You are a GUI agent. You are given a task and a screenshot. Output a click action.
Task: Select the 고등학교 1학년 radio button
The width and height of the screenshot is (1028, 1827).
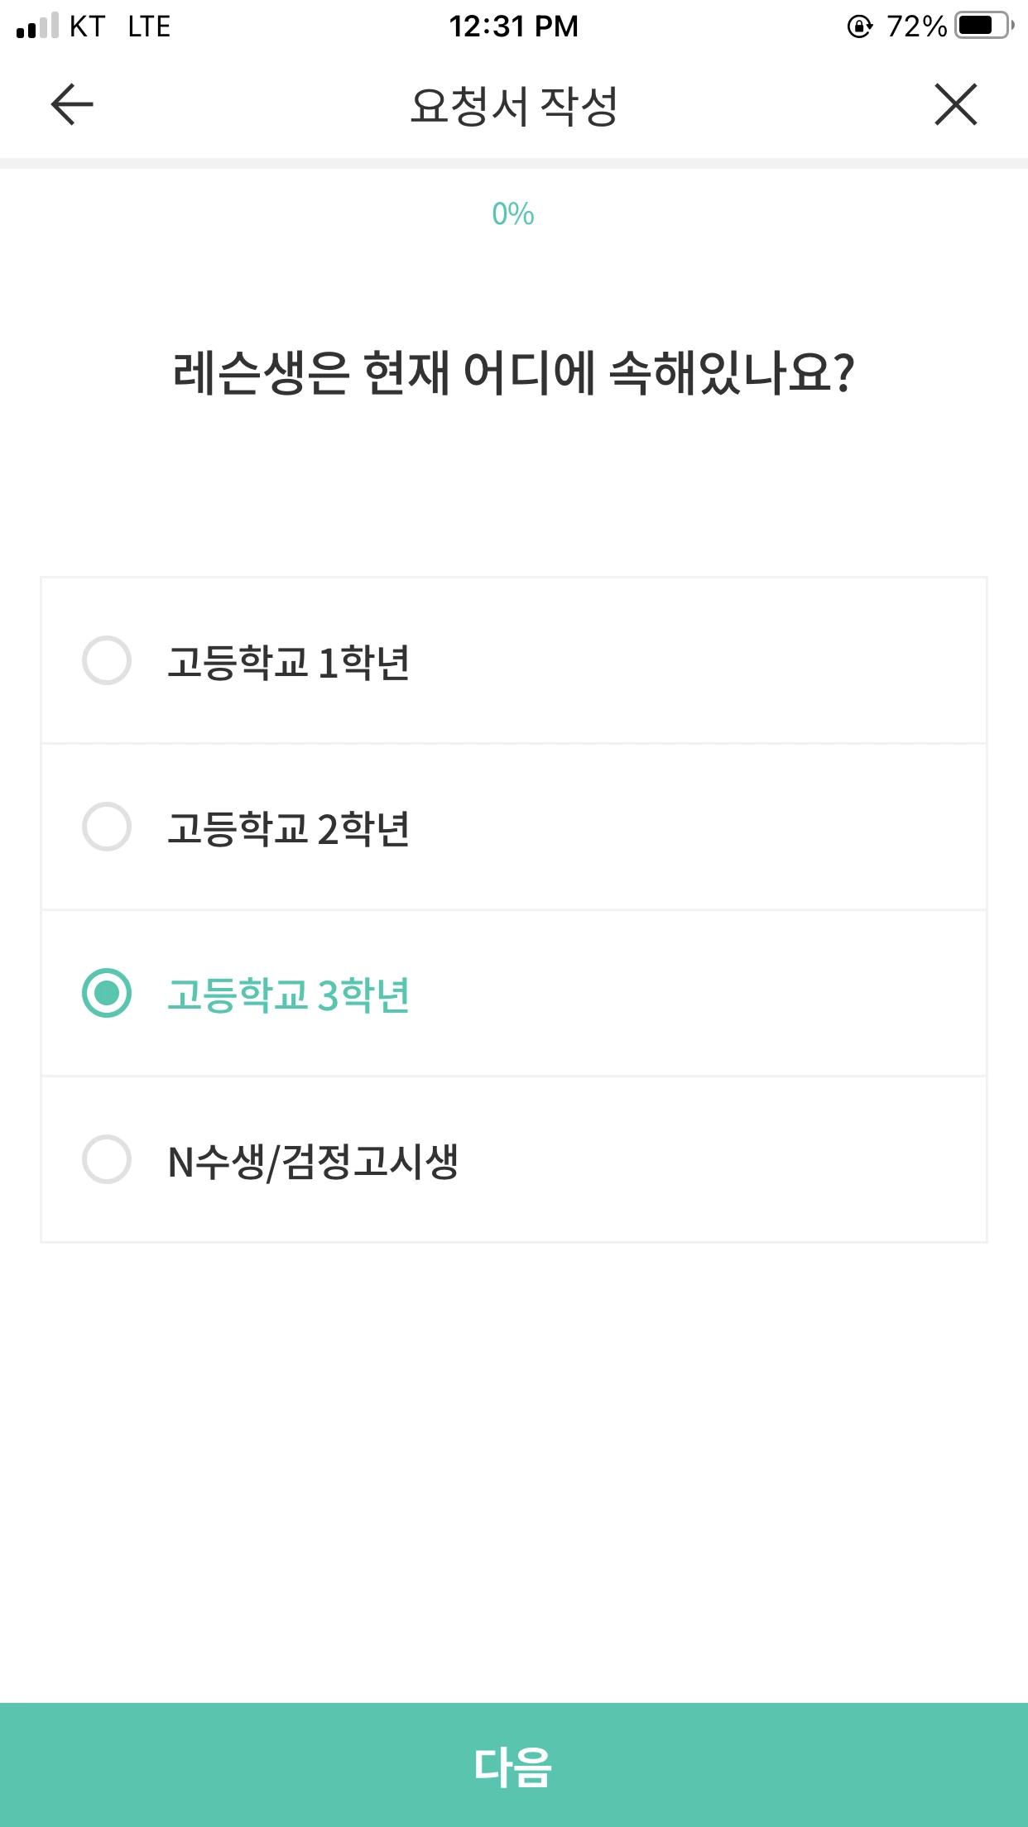tap(107, 660)
